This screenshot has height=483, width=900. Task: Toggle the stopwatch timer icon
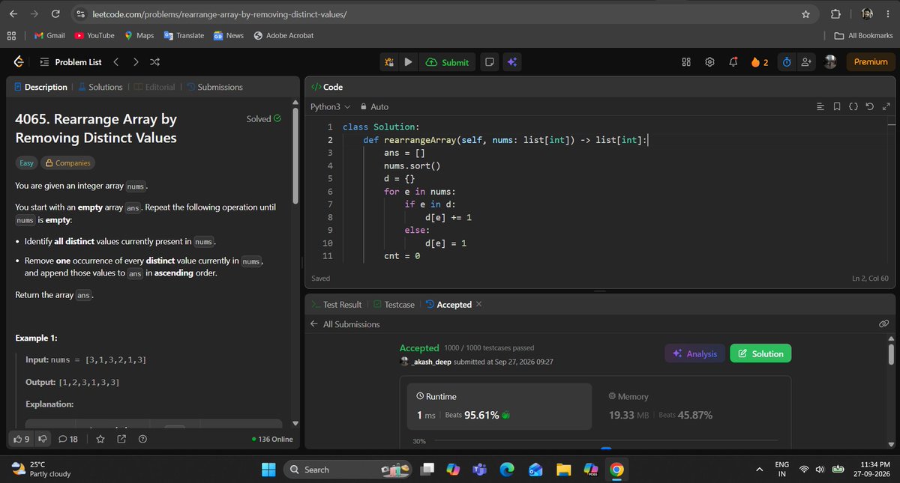click(787, 62)
